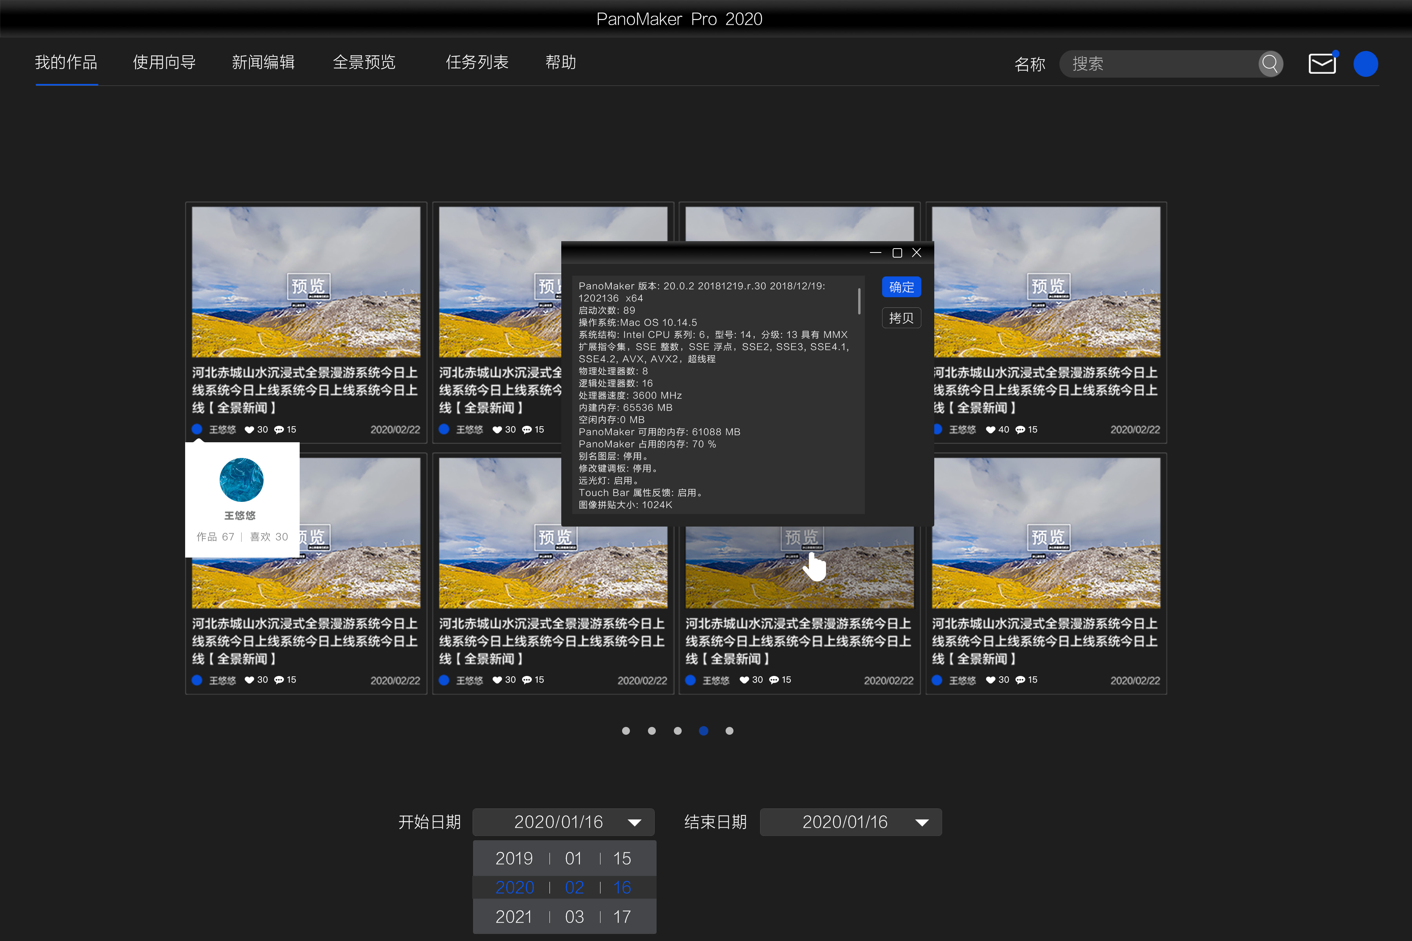Image resolution: width=1412 pixels, height=941 pixels.
Task: Open 使用向导 tab
Action: point(164,62)
